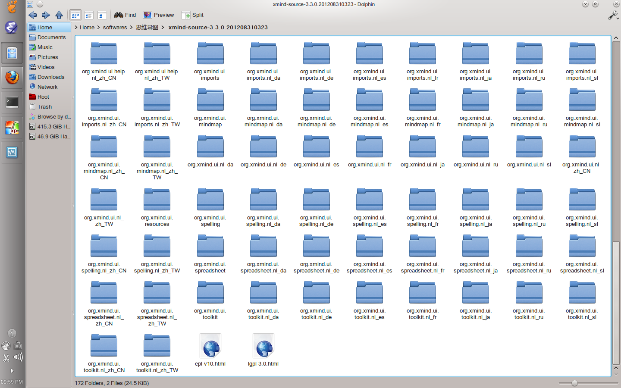
Task: Open Trash in the Places panel
Action: click(x=49, y=106)
